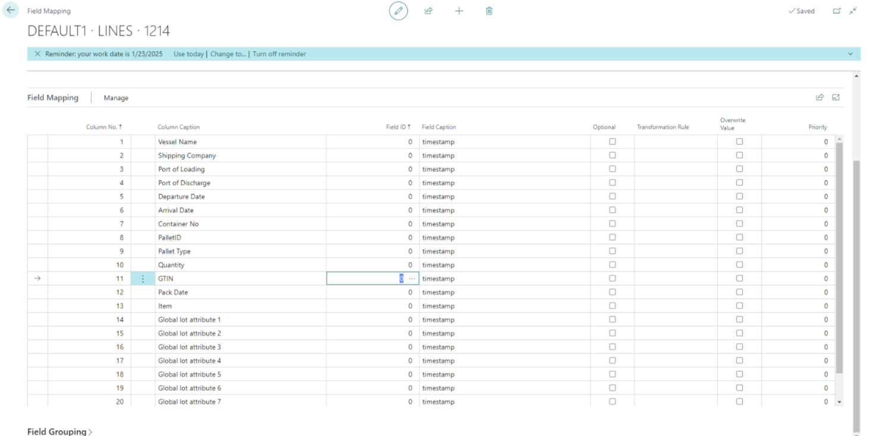Click the plus icon to create new
This screenshot has height=436, width=878.
[x=459, y=11]
